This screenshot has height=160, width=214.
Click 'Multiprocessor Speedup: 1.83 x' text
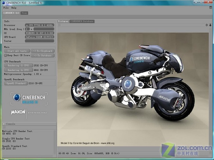(23, 74)
